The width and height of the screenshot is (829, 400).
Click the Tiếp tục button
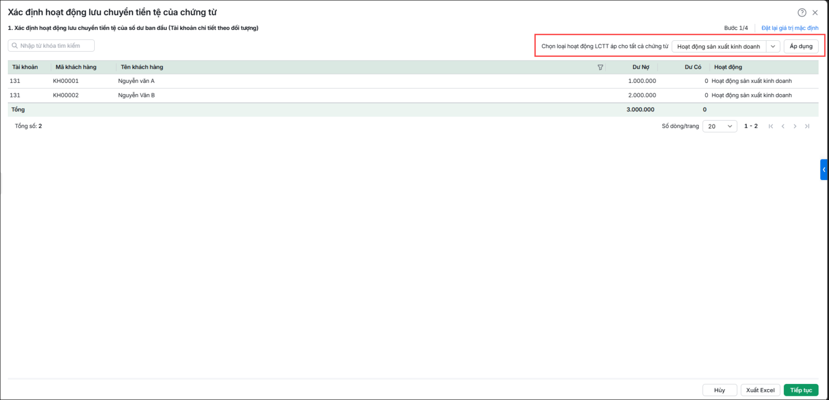pos(801,390)
